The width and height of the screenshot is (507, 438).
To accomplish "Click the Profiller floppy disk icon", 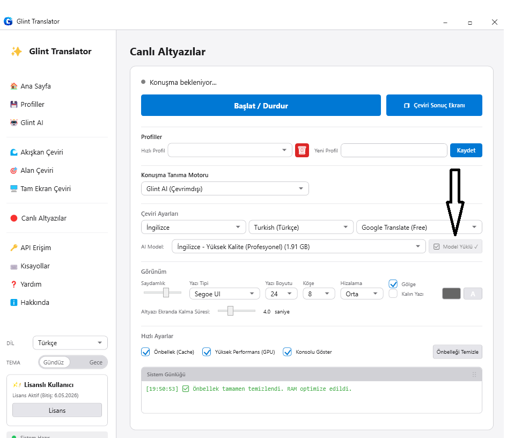I will 14,105.
